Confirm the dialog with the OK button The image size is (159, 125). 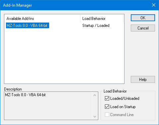[143, 18]
